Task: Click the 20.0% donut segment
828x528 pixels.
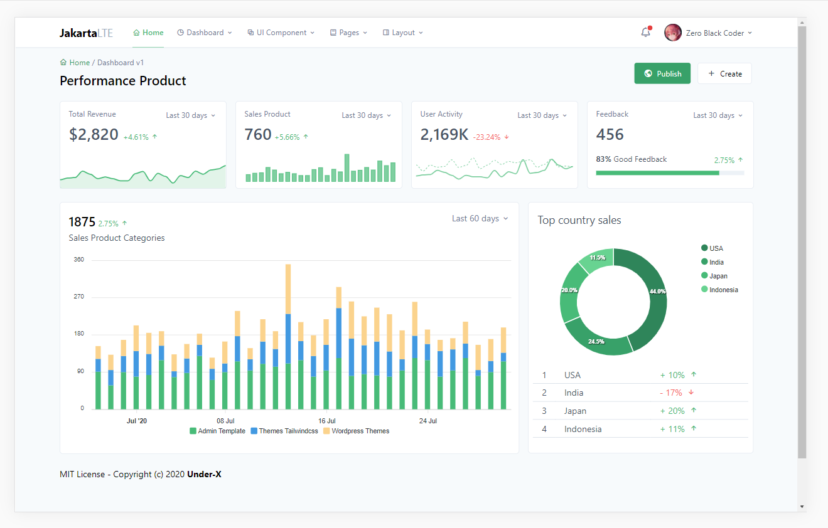Action: point(571,291)
